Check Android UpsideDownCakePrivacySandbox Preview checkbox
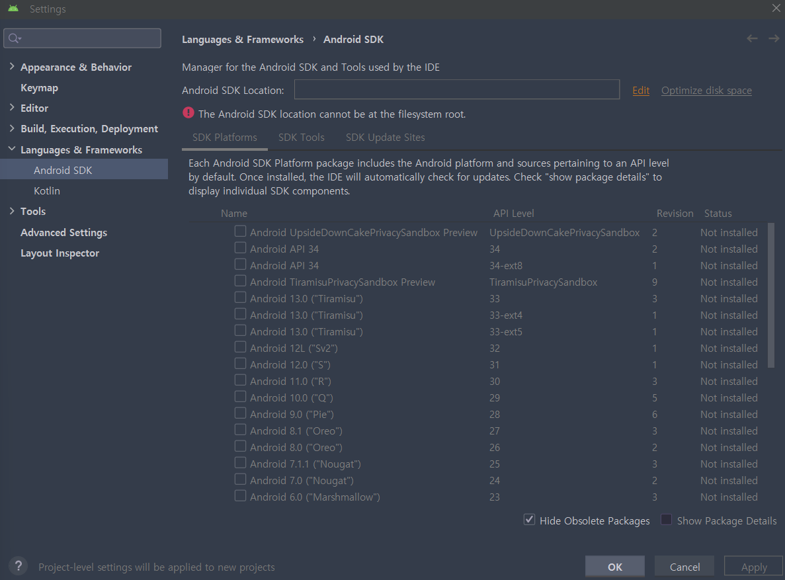 pos(240,231)
